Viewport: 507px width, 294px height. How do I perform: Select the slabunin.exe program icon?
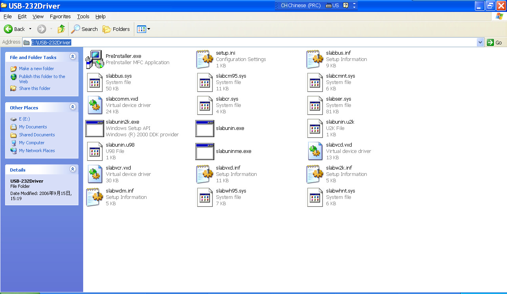click(205, 128)
